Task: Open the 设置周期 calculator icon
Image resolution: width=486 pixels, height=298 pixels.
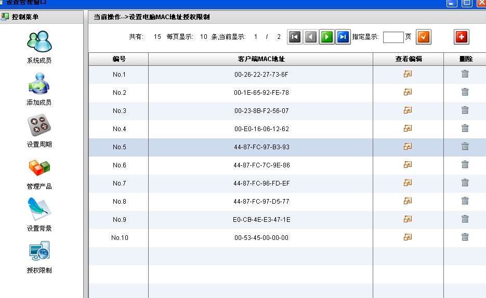Action: tap(40, 125)
